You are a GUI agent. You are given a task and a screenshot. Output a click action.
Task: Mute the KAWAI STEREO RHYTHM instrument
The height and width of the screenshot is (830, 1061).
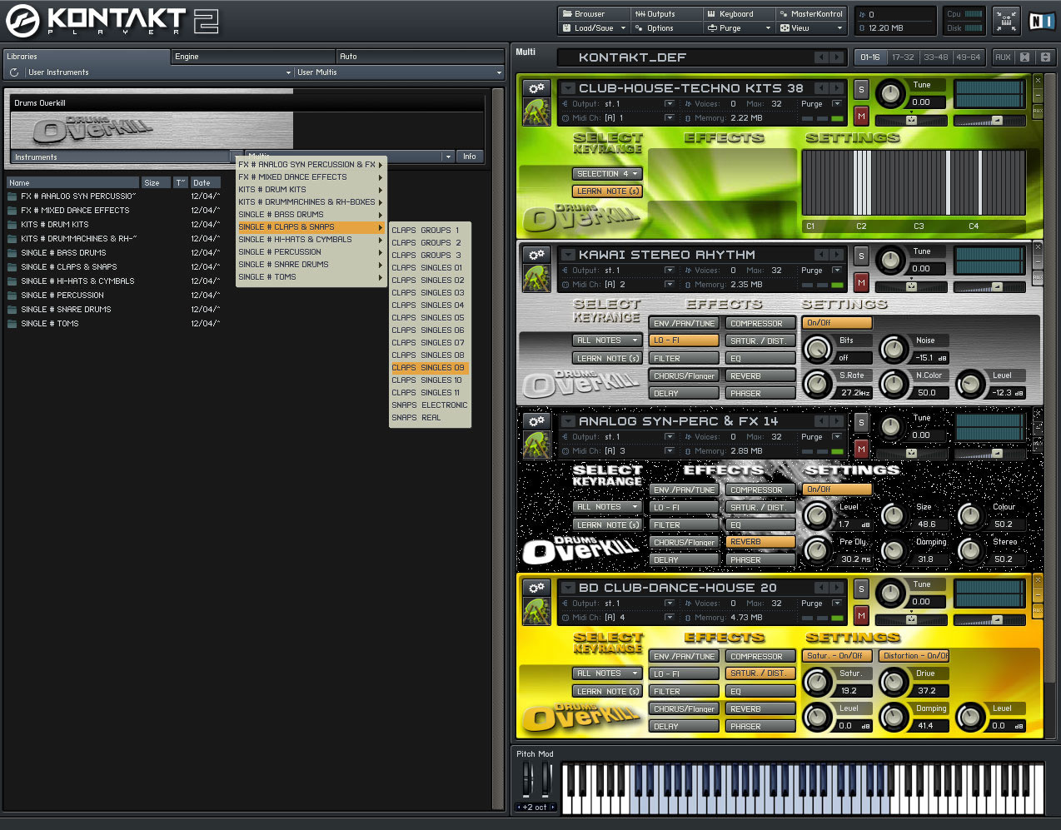(861, 283)
